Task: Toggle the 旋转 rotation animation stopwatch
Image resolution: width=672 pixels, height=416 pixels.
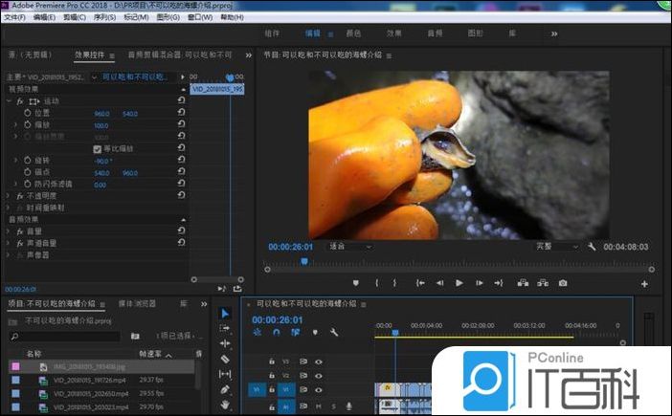Action: click(27, 160)
